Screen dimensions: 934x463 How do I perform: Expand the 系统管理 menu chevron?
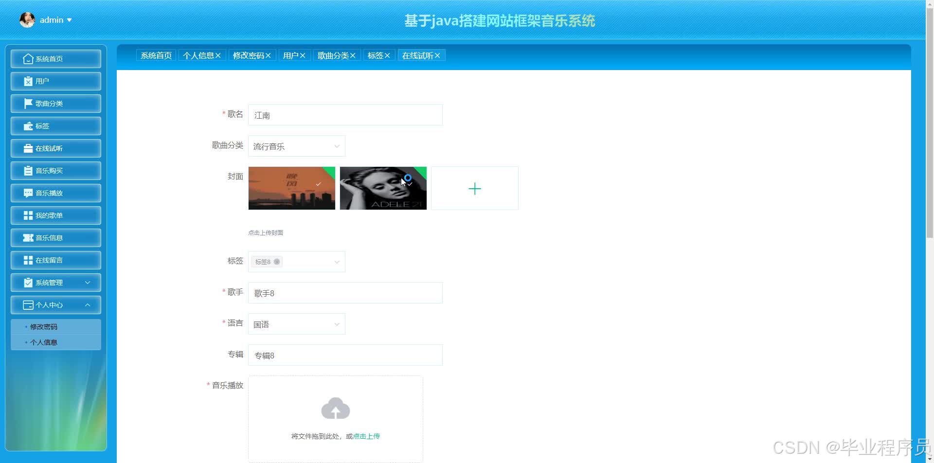[x=88, y=283]
